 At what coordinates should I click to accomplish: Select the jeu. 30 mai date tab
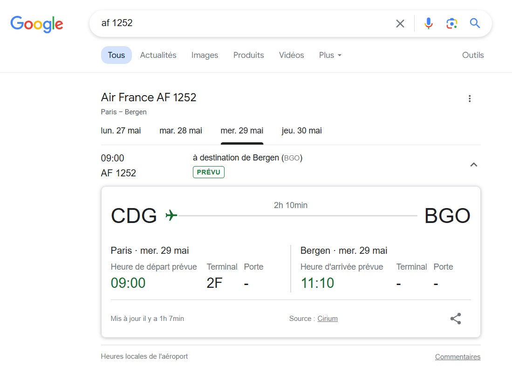(302, 131)
